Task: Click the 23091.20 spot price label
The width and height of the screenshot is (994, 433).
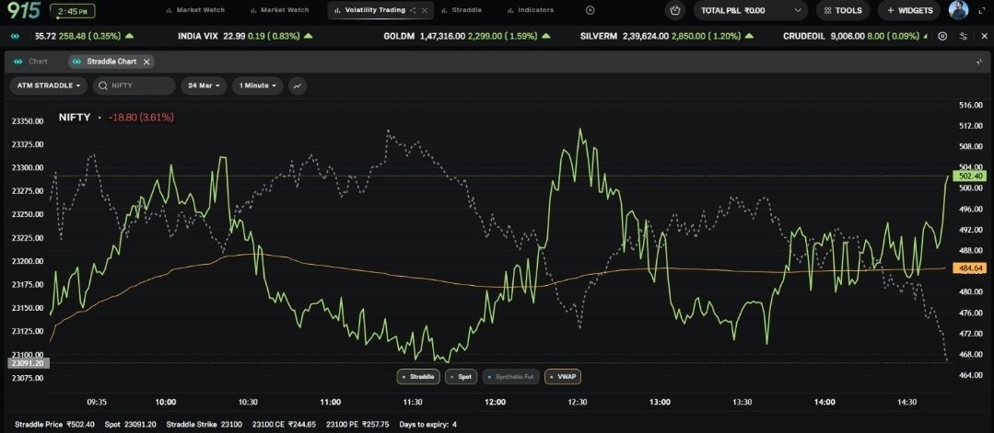Action: click(27, 363)
